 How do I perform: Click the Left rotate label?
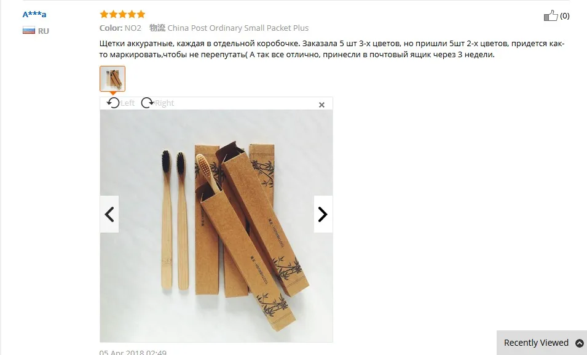128,103
